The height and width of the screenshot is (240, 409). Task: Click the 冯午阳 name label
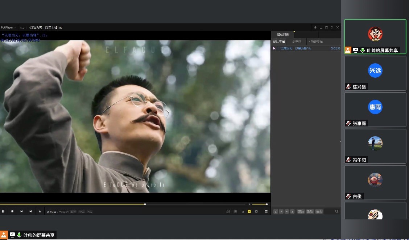[359, 160]
